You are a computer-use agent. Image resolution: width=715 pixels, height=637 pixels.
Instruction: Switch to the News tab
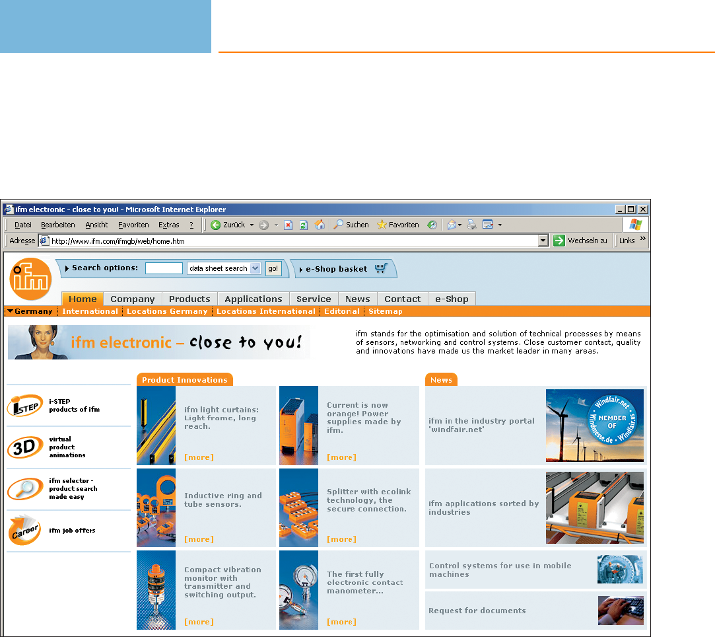[x=358, y=299]
